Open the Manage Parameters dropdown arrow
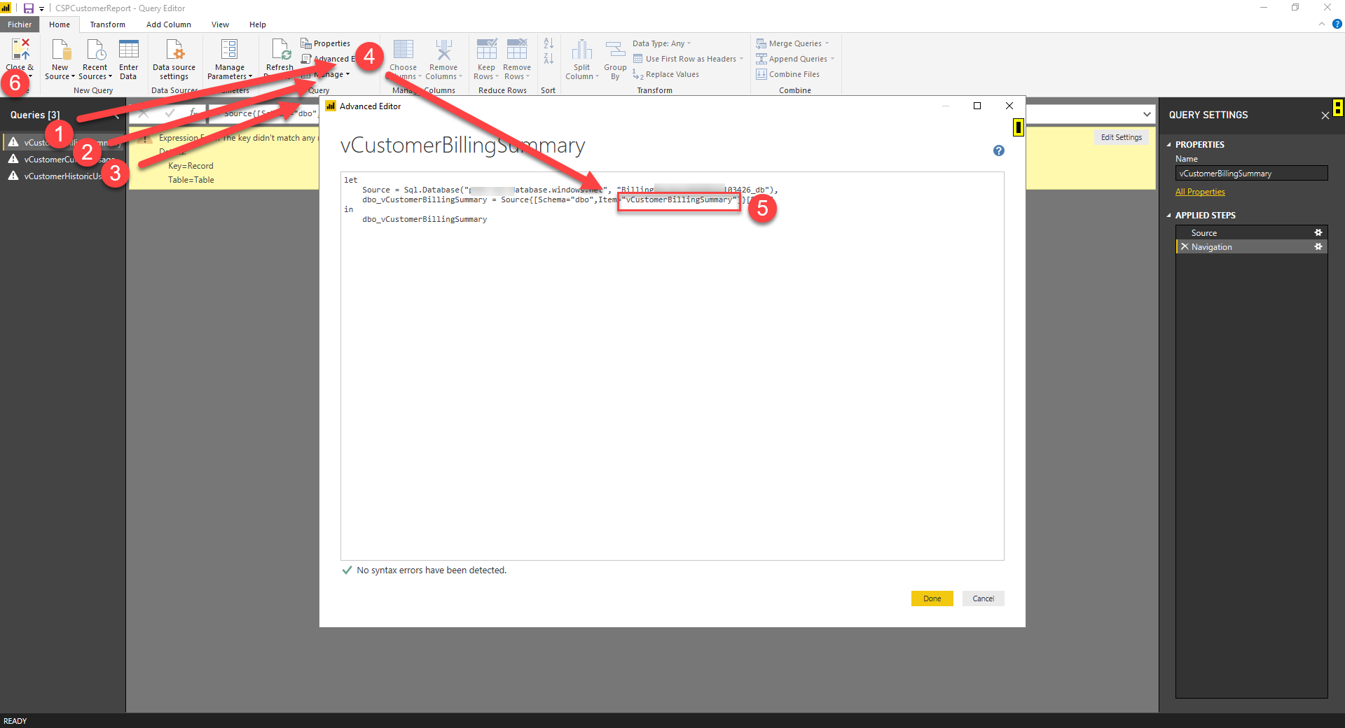 250,76
